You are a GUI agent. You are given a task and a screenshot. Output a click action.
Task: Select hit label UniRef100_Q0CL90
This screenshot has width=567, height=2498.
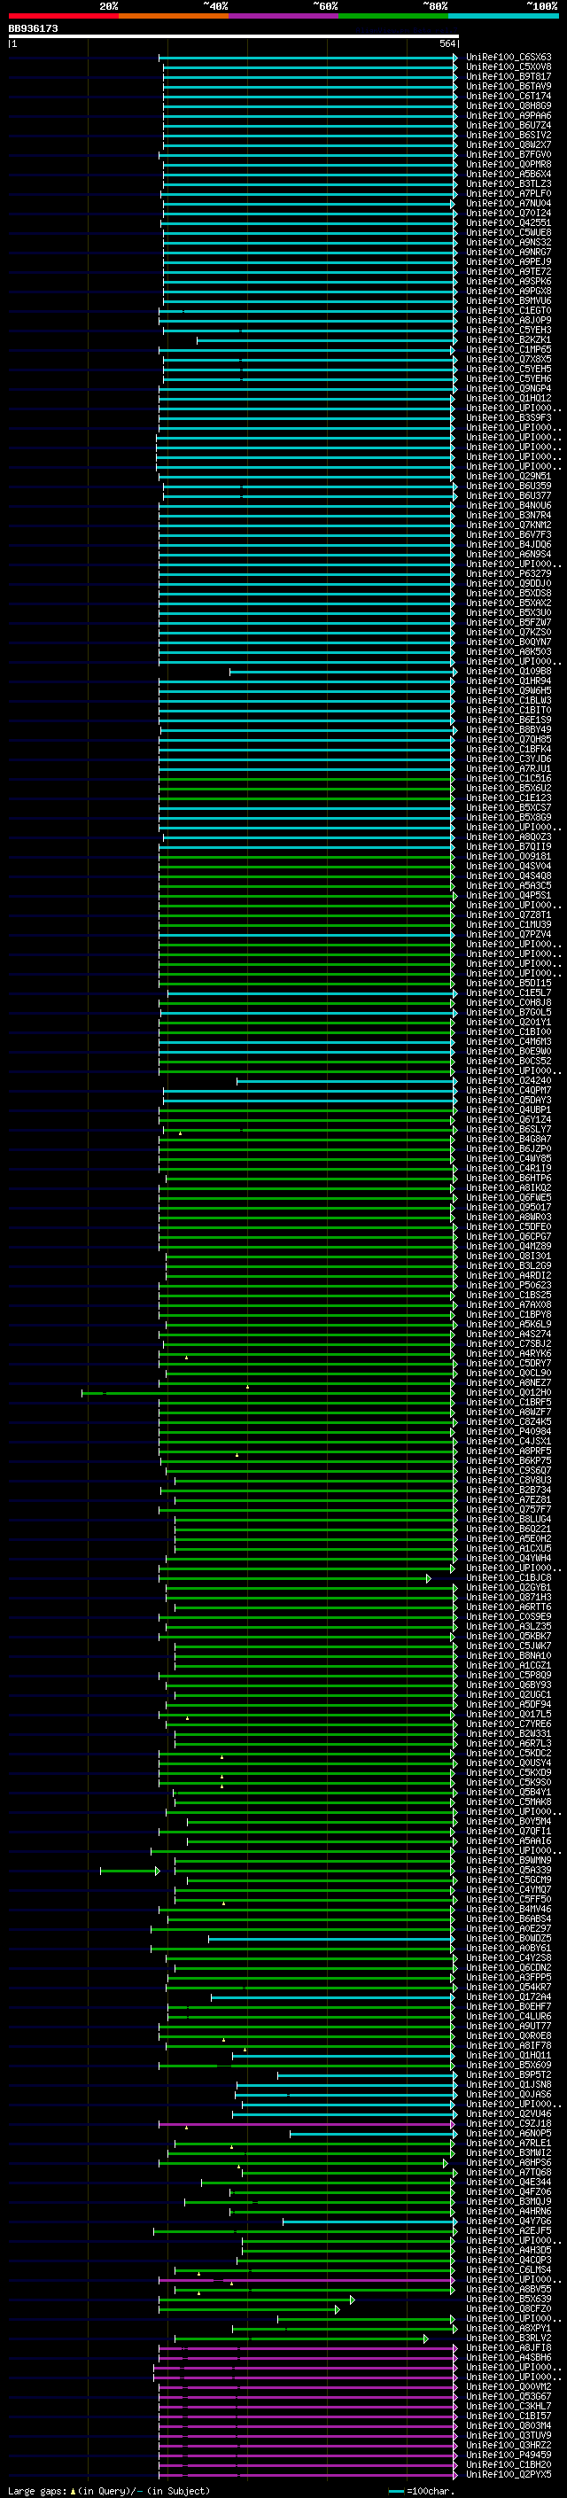pyautogui.click(x=509, y=1372)
